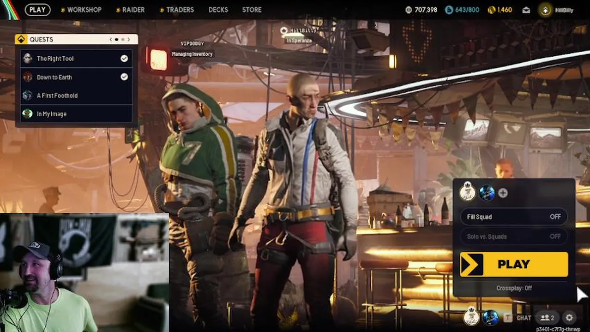This screenshot has height=332, width=590.
Task: Toggle the Fill Squad option
Action: (514, 217)
